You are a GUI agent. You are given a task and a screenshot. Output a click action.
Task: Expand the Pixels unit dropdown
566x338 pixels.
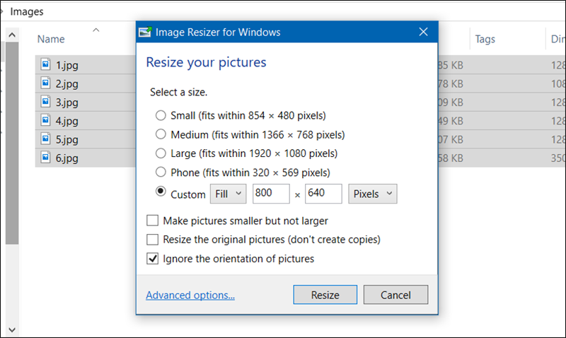pyautogui.click(x=373, y=194)
